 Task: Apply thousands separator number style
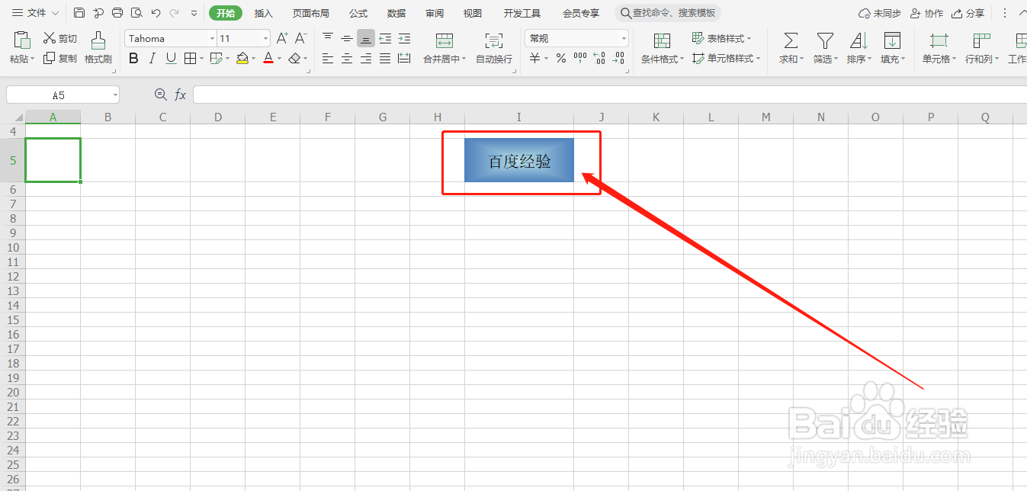pos(580,58)
